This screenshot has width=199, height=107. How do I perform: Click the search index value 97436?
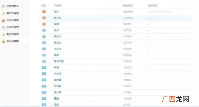[127, 105]
